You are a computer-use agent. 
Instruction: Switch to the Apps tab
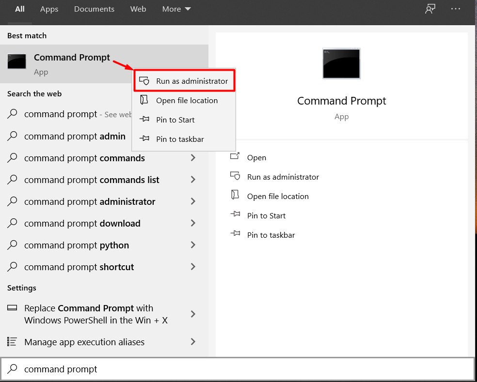pyautogui.click(x=49, y=9)
